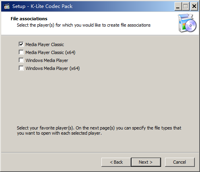Click the 'Windows Media Player (x64)' label text

52,68
